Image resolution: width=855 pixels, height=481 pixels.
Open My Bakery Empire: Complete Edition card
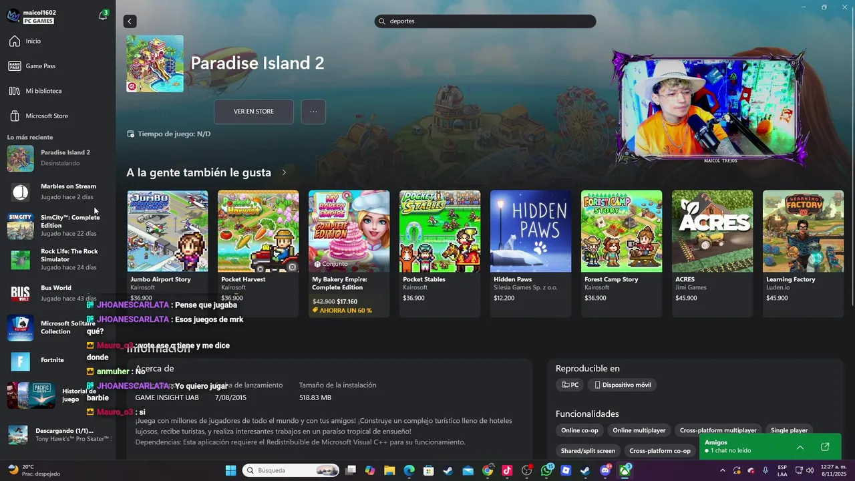click(349, 253)
